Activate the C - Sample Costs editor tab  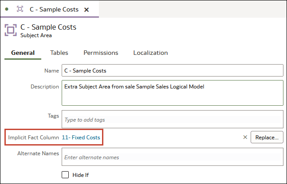coord(54,9)
